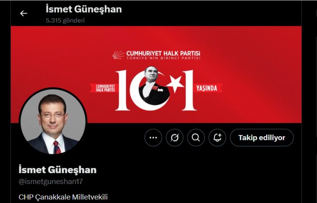Open the three-dots more options menu
Screen dimensions: 317x203
coord(153,138)
